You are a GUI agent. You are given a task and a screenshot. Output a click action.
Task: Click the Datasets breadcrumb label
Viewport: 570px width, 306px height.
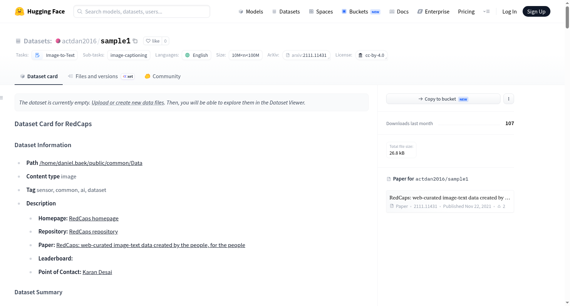tap(38, 41)
